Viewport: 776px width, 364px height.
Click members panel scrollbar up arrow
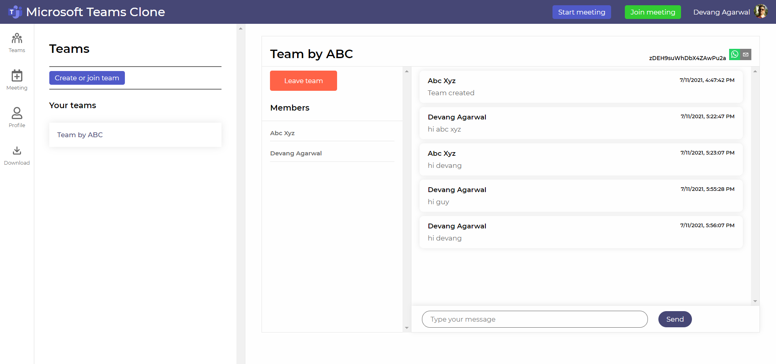coord(407,71)
